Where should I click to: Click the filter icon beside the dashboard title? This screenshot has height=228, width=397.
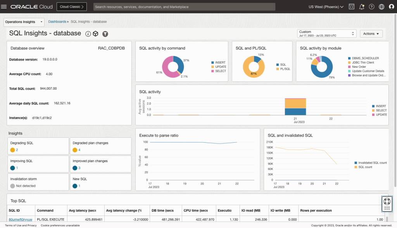pos(105,34)
